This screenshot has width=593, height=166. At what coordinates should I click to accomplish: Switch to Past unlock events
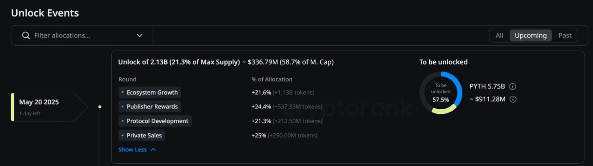(x=565, y=36)
